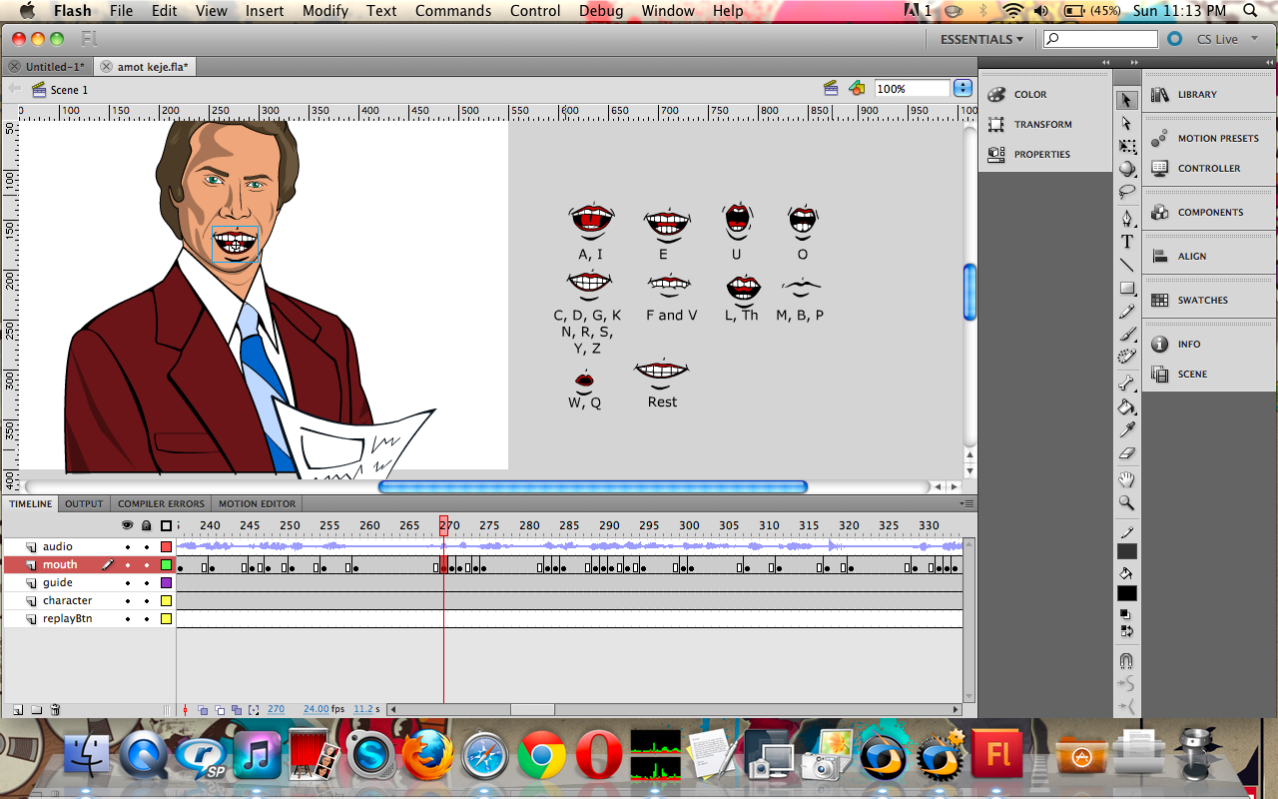Insert a new layer below replayBtn
This screenshot has width=1278, height=799.
pyautogui.click(x=17, y=709)
